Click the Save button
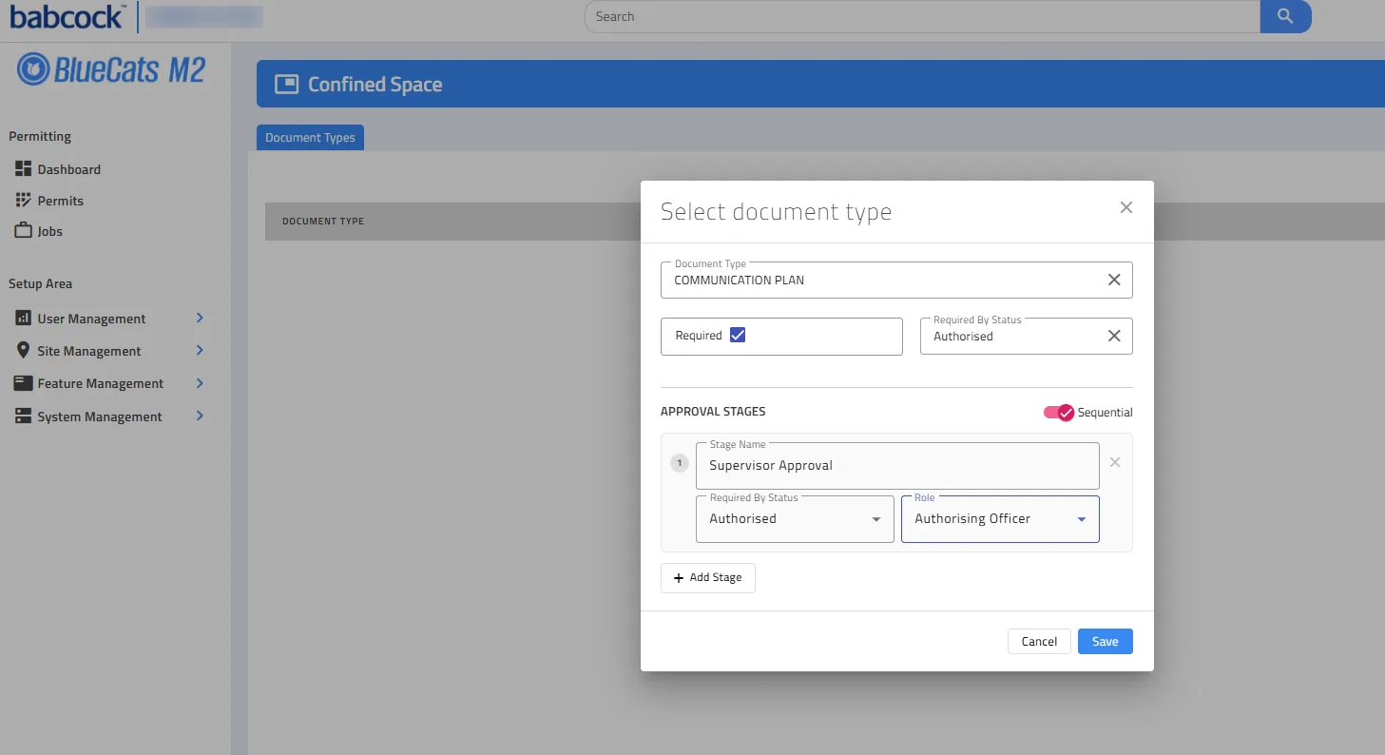The height and width of the screenshot is (755, 1385). 1105,641
